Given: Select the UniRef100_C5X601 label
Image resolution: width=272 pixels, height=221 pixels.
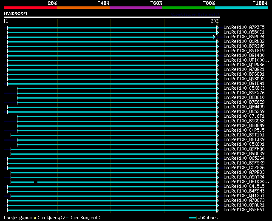Looking at the screenshot, I should point(244,144).
